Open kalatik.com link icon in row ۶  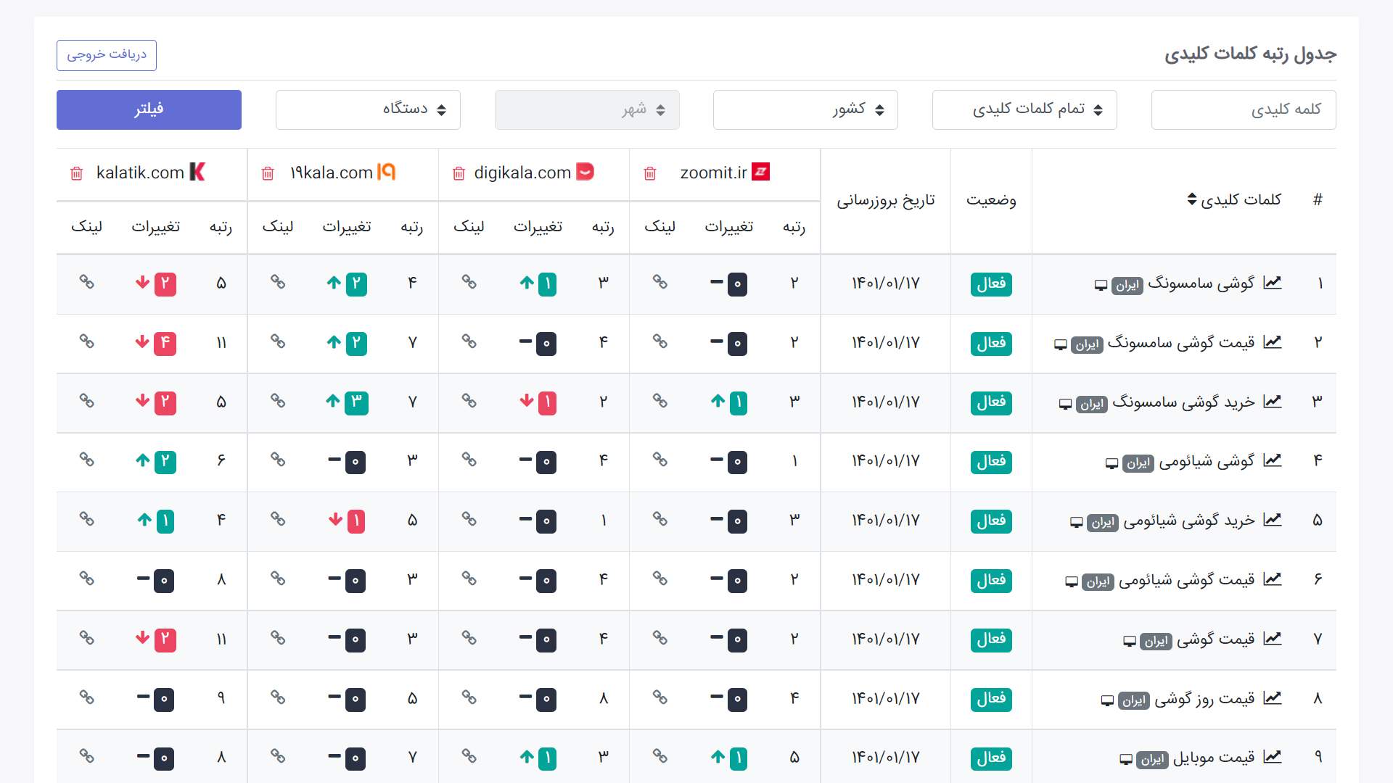pyautogui.click(x=86, y=578)
